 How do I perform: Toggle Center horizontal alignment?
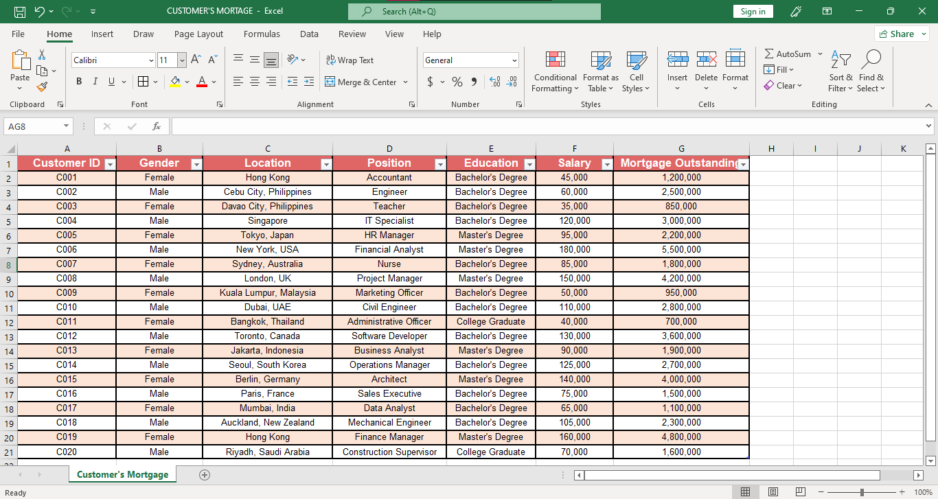pos(255,82)
